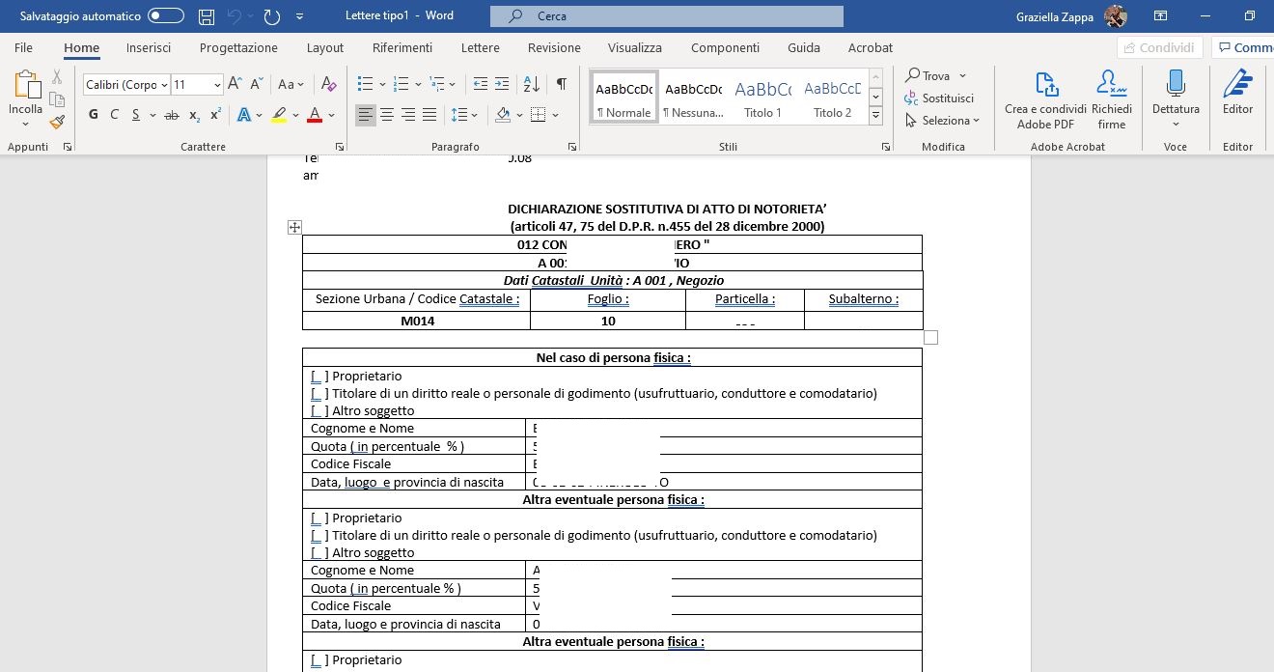
Task: Click the Redo arrow in title bar
Action: (x=271, y=16)
